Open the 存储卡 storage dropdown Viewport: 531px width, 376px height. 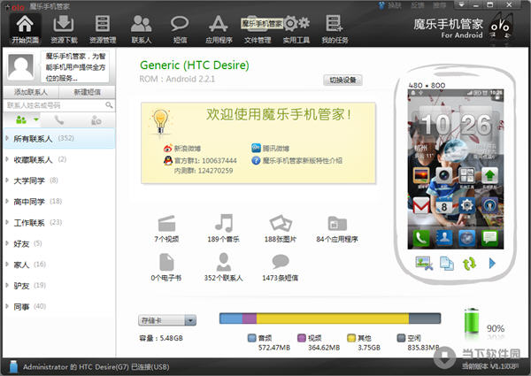point(167,320)
